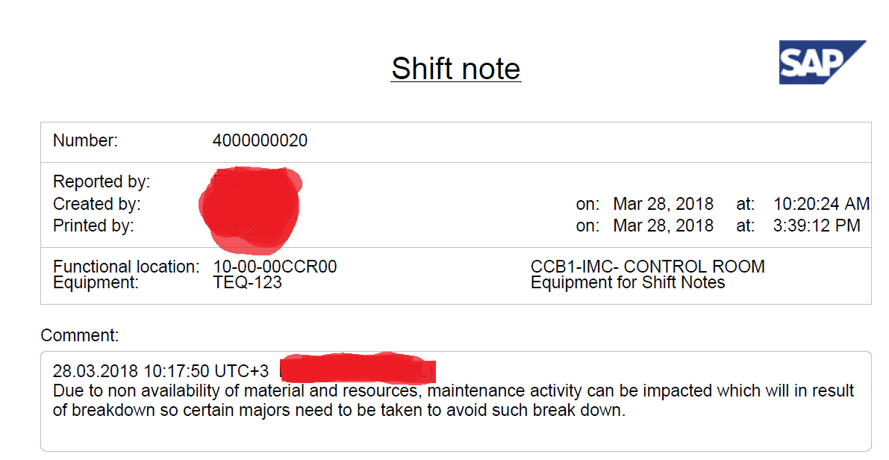The width and height of the screenshot is (889, 460).
Task: Click the Functional location label
Action: pos(126,267)
